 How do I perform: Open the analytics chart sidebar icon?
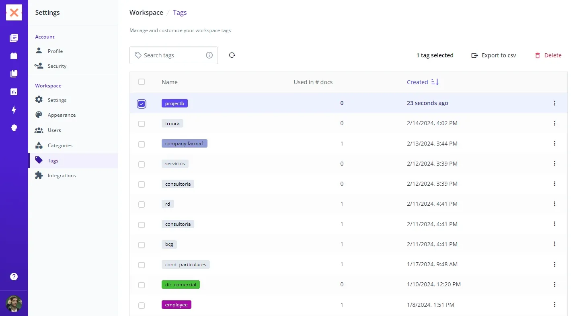coord(14,92)
